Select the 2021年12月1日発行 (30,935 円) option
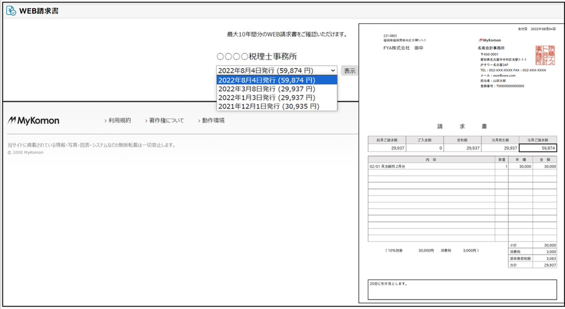The image size is (565, 309). (270, 107)
